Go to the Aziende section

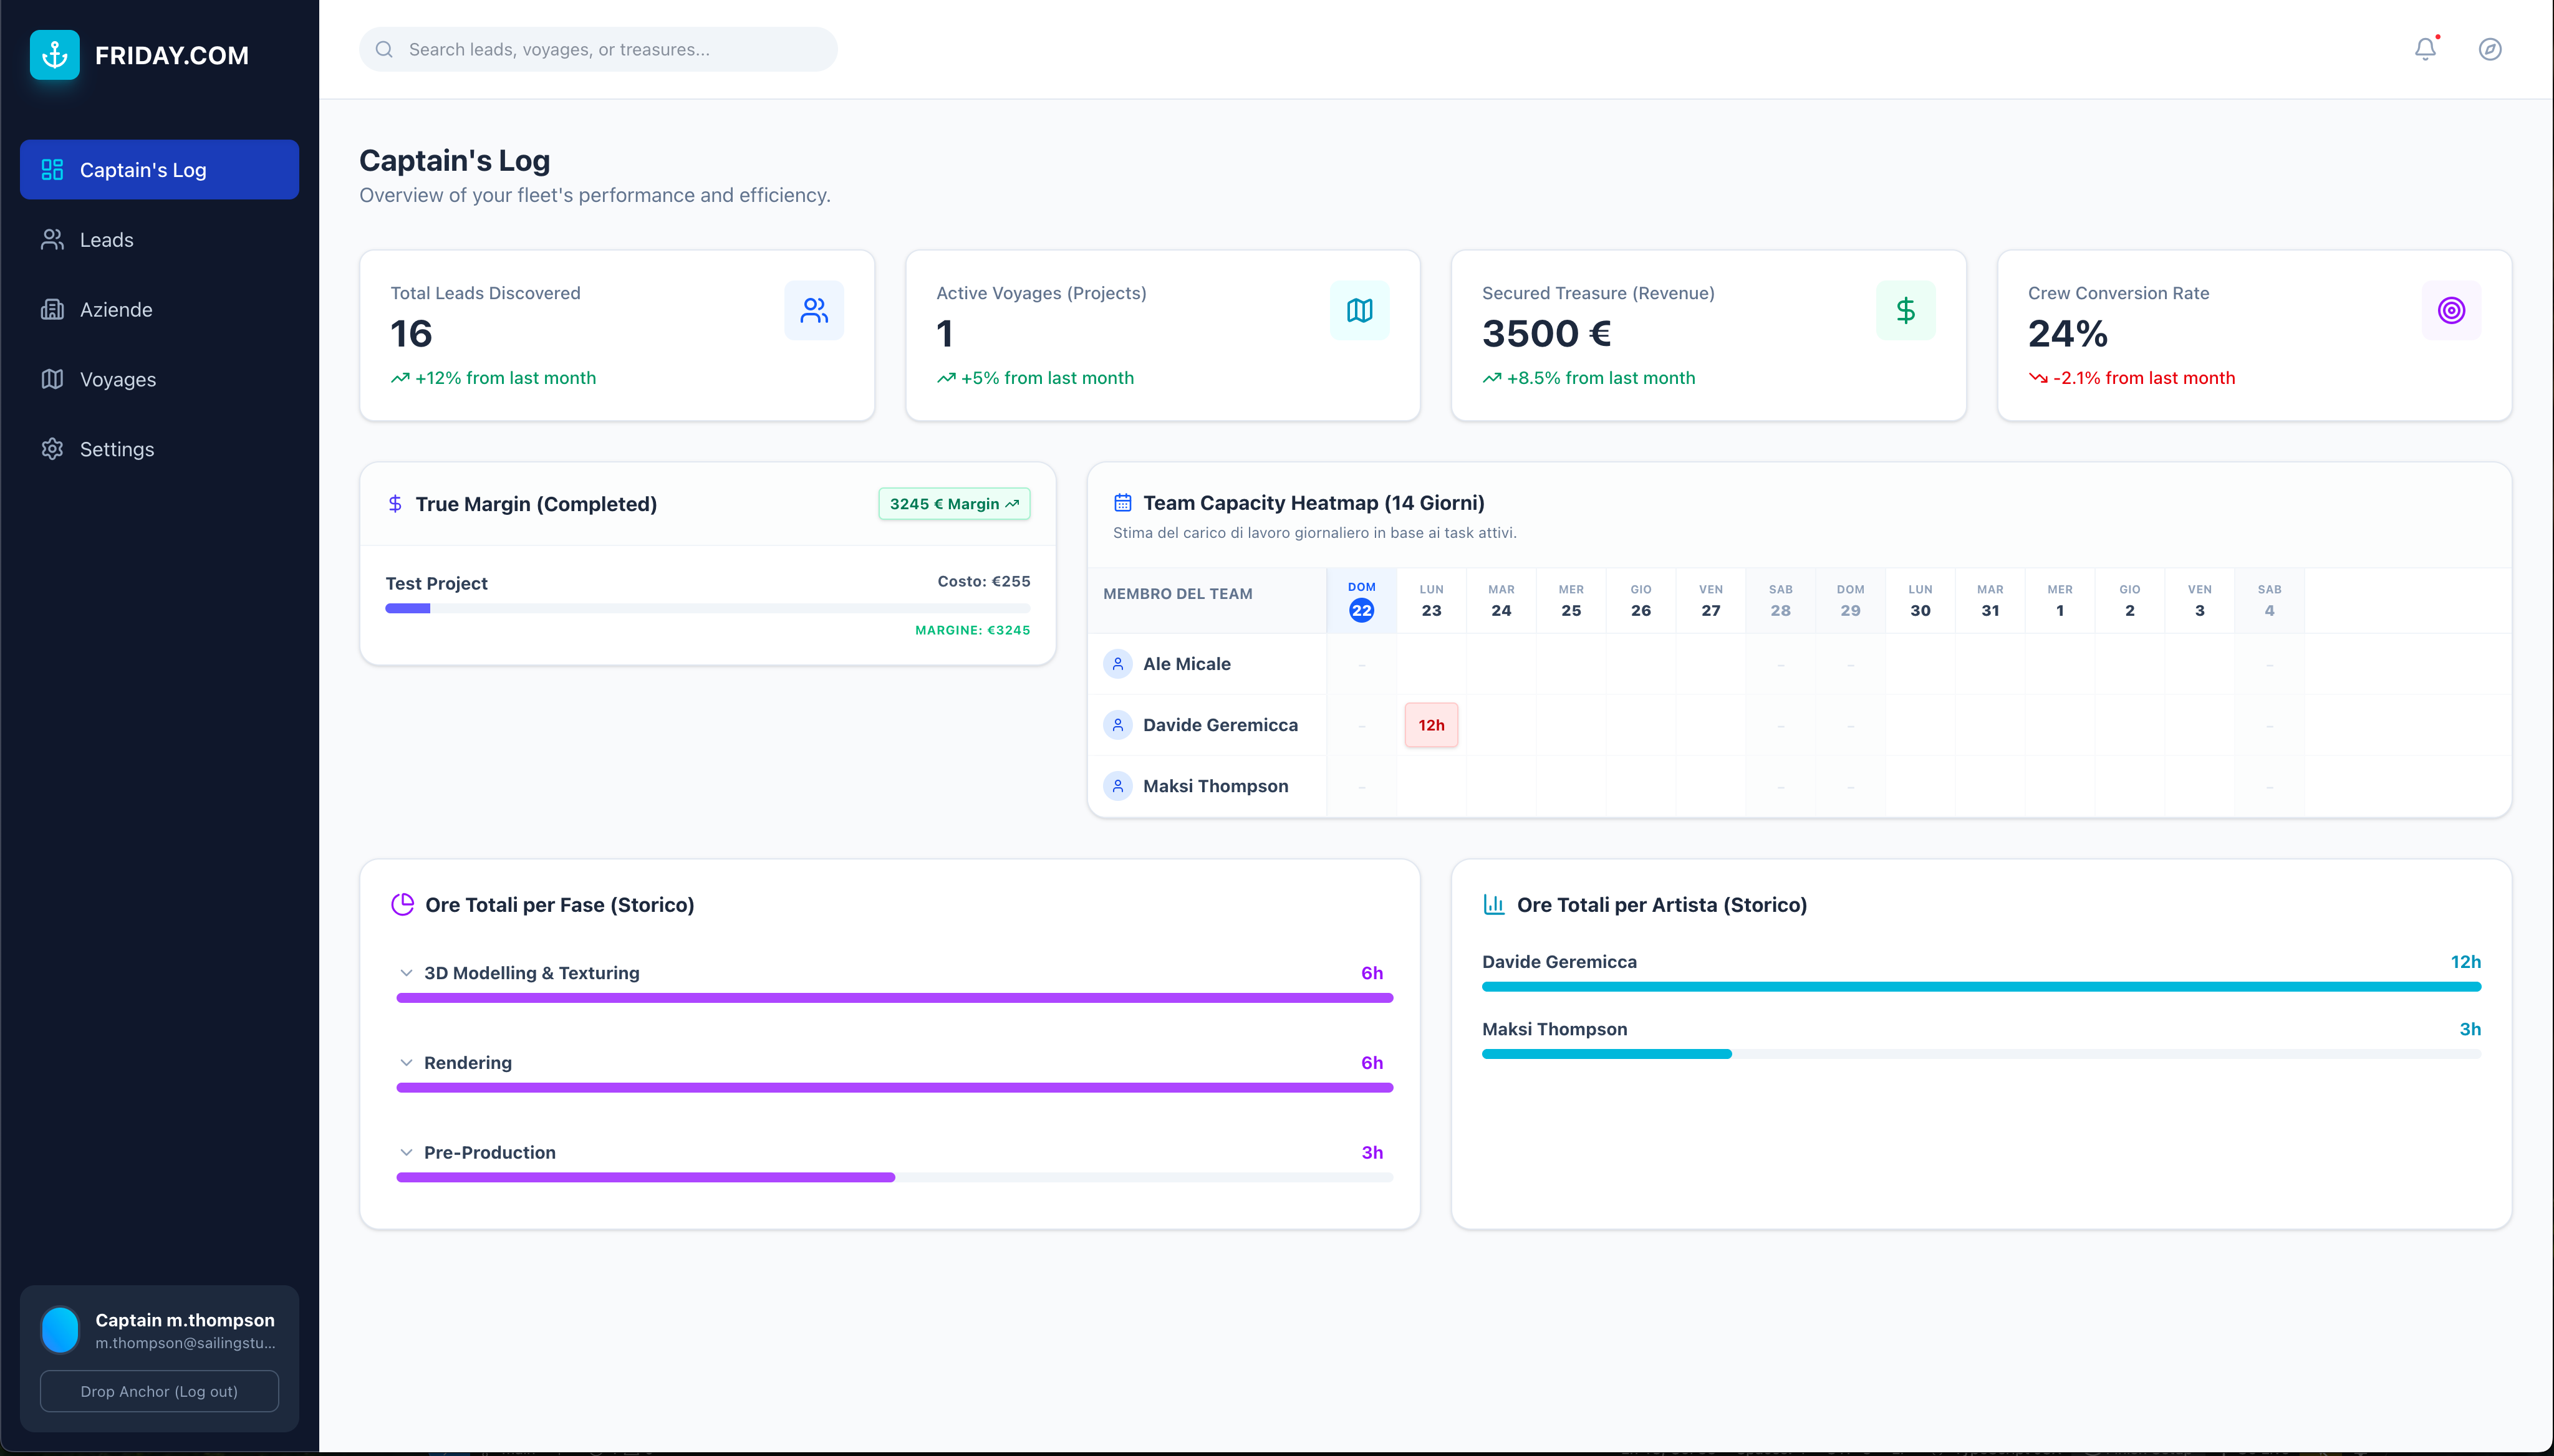coord(116,310)
